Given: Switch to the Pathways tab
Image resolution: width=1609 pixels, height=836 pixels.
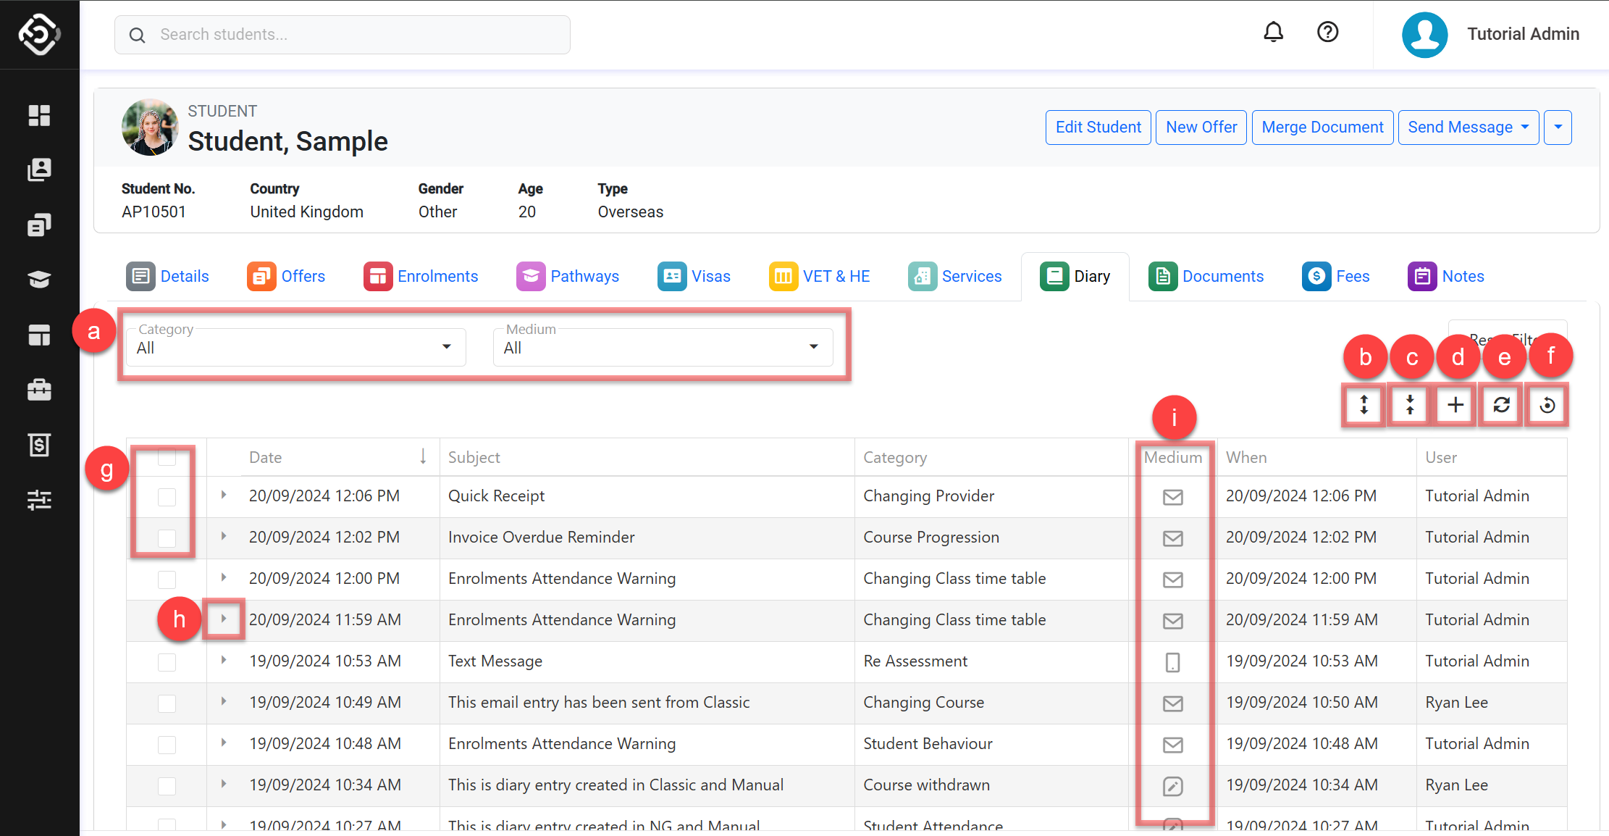Looking at the screenshot, I should [568, 276].
